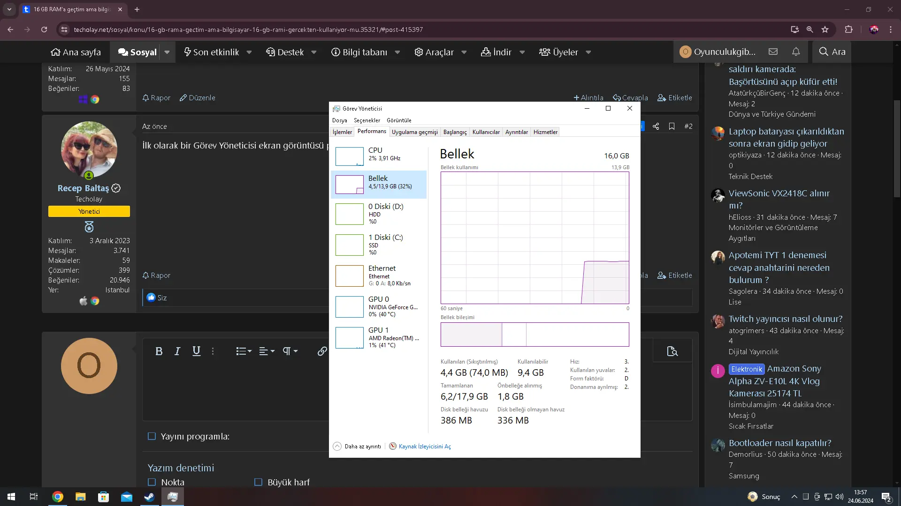Viewport: 901px width, 506px height.
Task: Open inbox envelope icon in forum header
Action: click(x=773, y=52)
